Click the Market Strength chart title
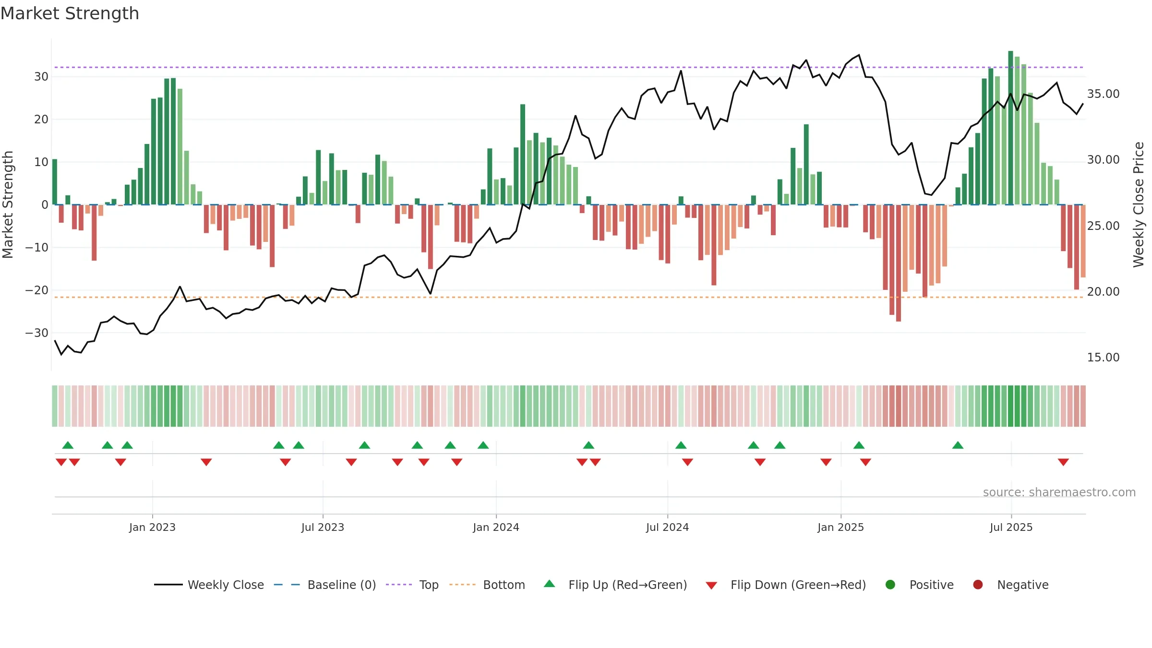 [x=70, y=13]
